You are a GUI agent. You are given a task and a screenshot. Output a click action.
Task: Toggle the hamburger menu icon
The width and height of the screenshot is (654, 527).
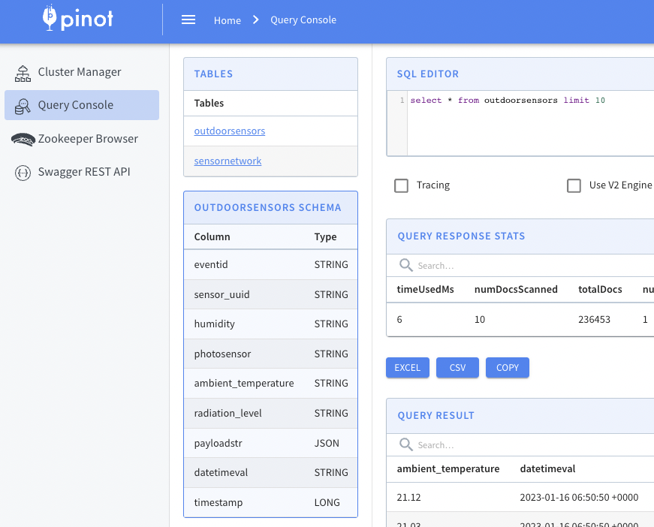pos(188,20)
